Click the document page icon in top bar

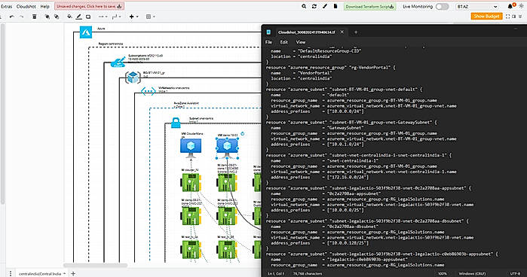[x=336, y=6]
